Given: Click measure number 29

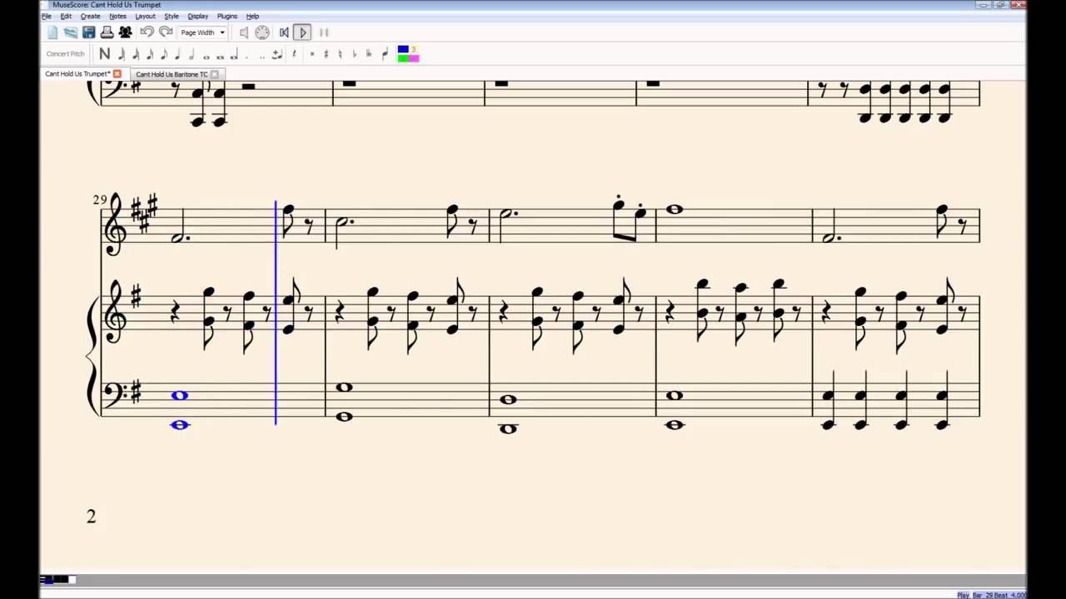Looking at the screenshot, I should click(100, 200).
